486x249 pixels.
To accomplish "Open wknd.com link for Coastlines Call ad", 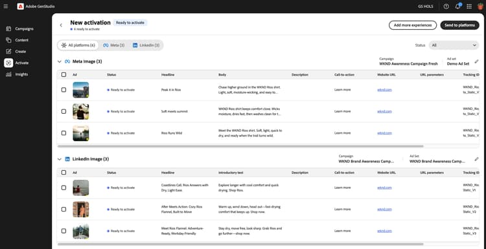I will tap(384, 188).
